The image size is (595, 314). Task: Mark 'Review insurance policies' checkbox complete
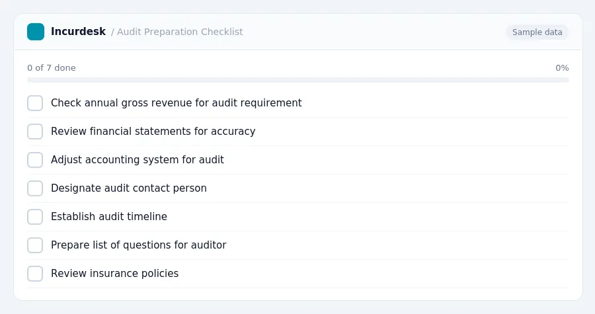35,274
